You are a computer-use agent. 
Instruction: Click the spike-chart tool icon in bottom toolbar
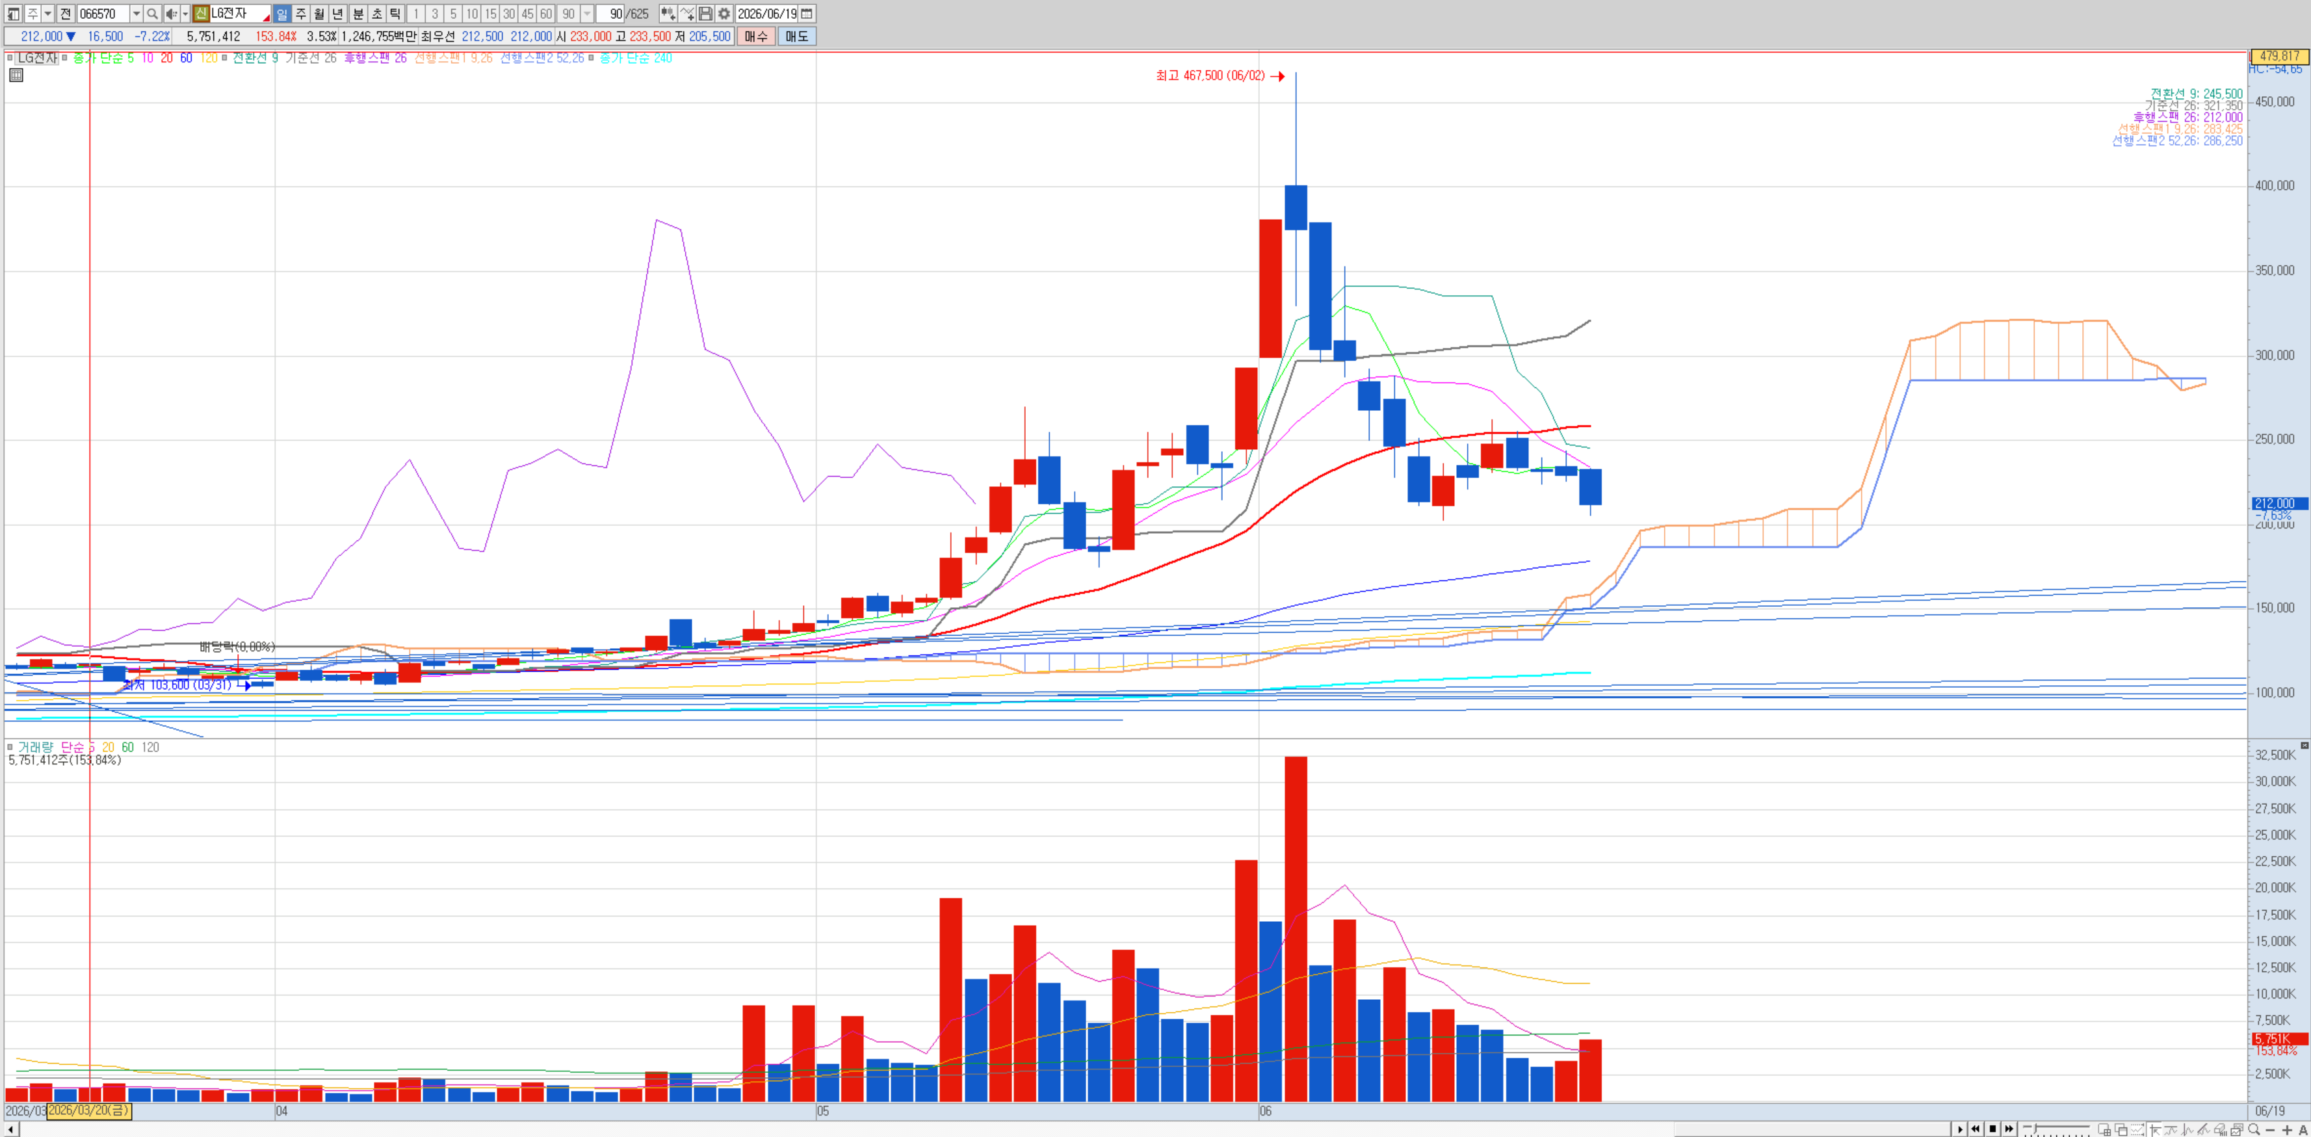[2187, 1129]
